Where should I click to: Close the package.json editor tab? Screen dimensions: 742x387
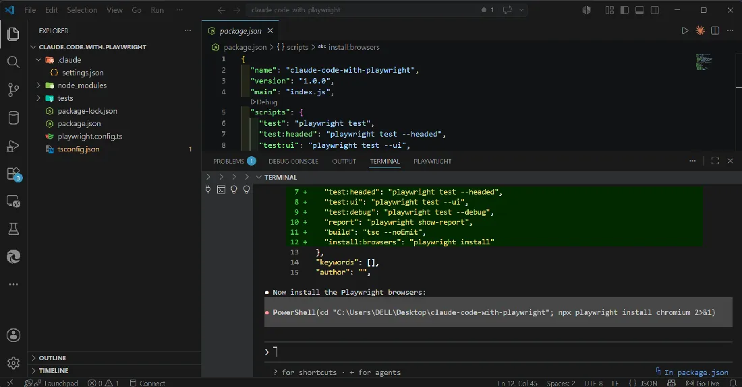point(270,31)
